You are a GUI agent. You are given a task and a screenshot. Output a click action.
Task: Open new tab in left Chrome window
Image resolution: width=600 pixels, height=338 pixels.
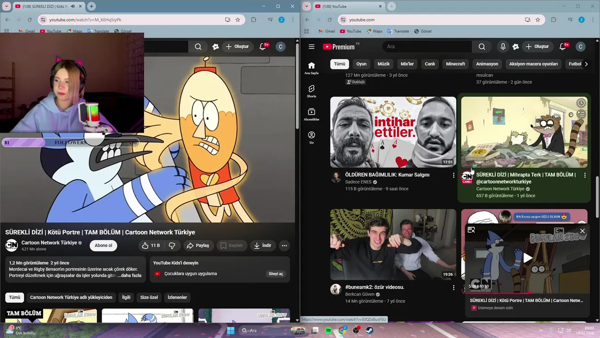tap(91, 6)
